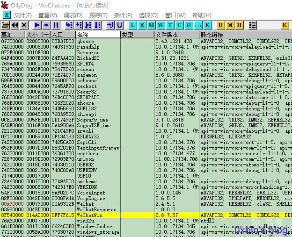Open Memory breakpoints with yellow M button
Screen dimensions: 292x237
point(230,25)
